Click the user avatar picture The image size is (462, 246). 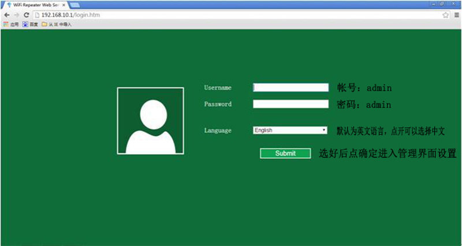[150, 121]
